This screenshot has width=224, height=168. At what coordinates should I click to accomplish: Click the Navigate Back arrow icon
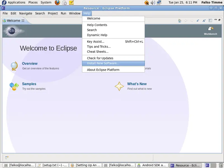[x=186, y=21]
